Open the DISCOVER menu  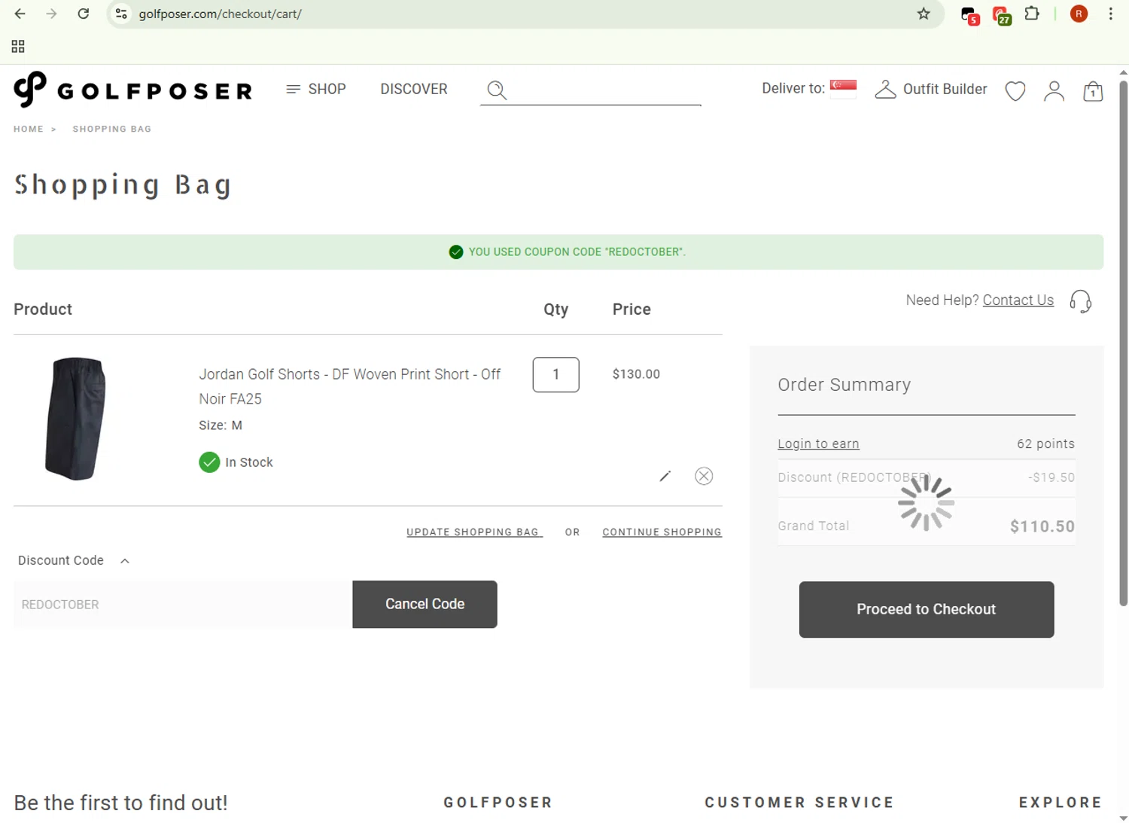[x=414, y=89]
